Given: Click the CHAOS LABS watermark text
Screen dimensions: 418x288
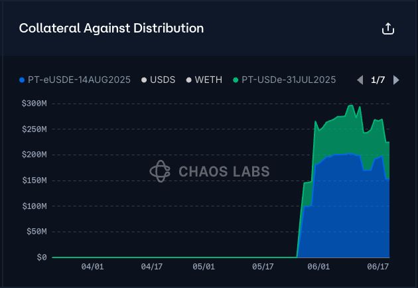Looking at the screenshot, I should pos(224,172).
